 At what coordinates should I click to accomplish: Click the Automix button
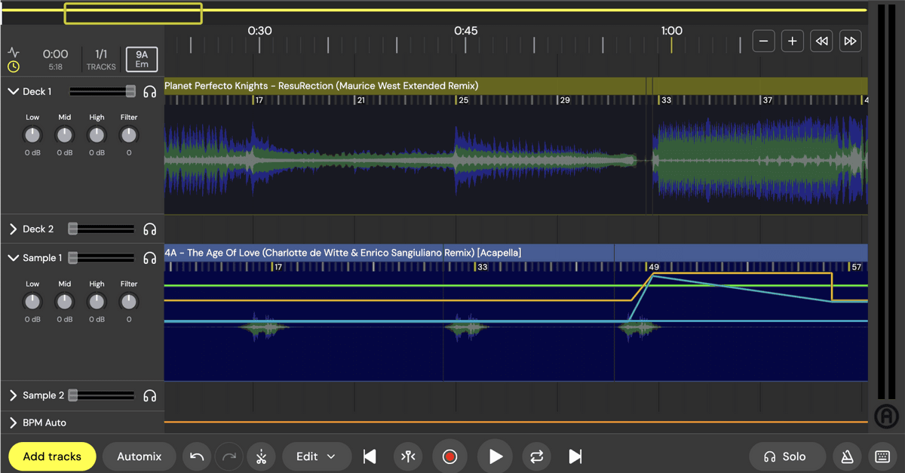(x=139, y=456)
